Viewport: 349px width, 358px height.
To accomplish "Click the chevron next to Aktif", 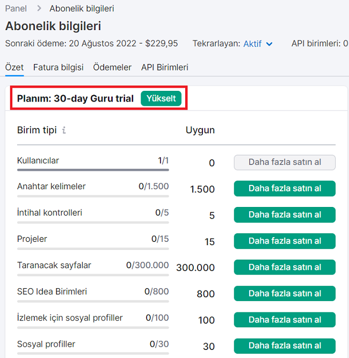I will point(269,44).
